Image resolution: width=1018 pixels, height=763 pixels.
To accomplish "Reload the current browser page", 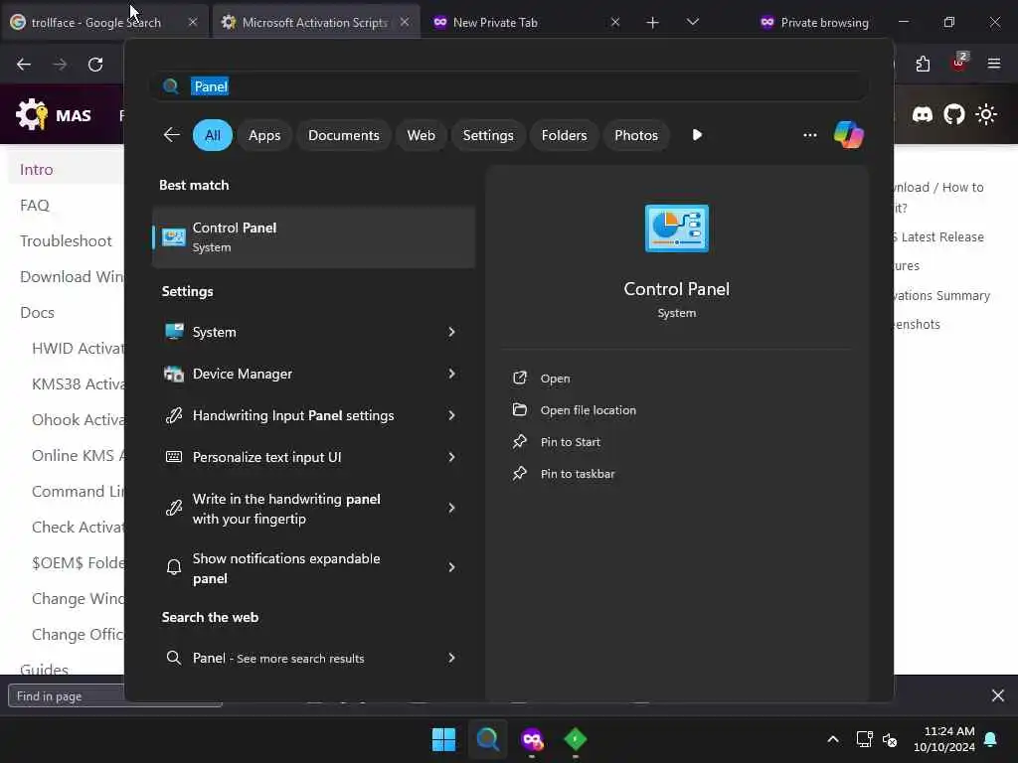I will (95, 65).
